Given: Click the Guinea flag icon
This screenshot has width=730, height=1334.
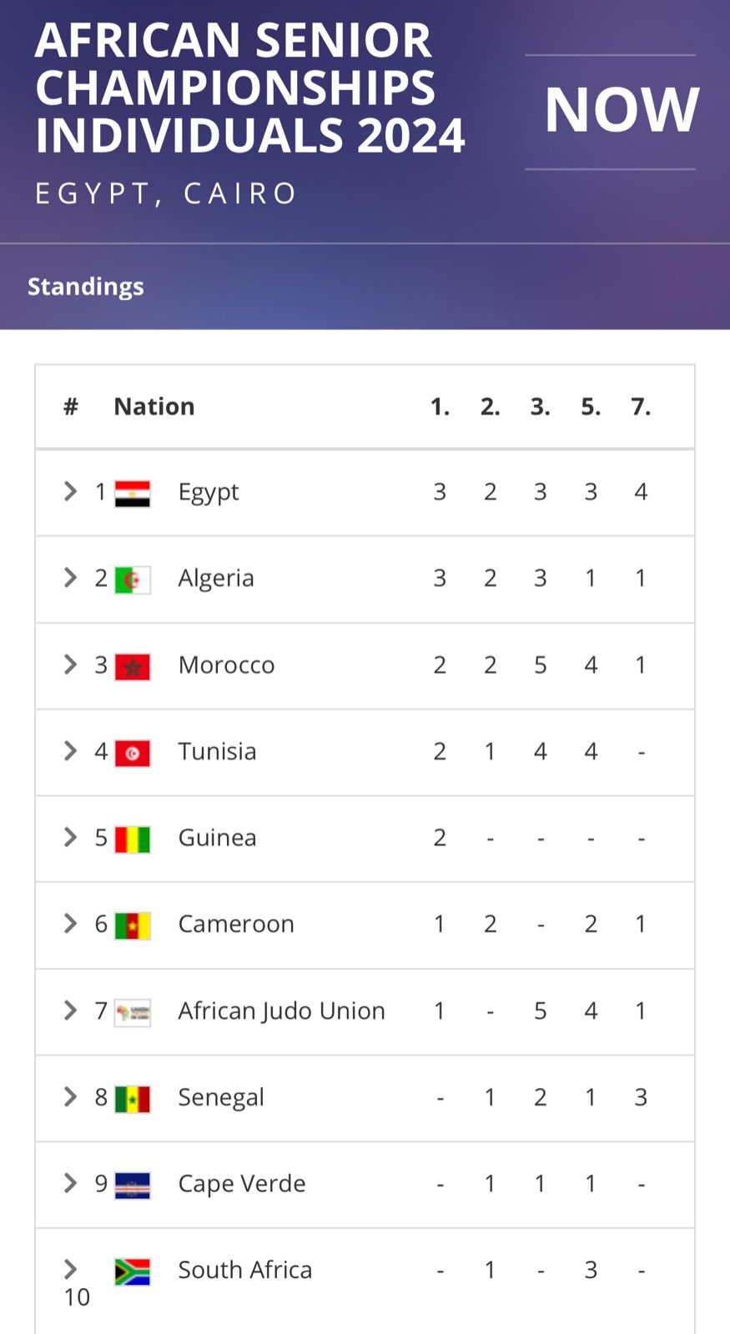Looking at the screenshot, I should pyautogui.click(x=132, y=839).
